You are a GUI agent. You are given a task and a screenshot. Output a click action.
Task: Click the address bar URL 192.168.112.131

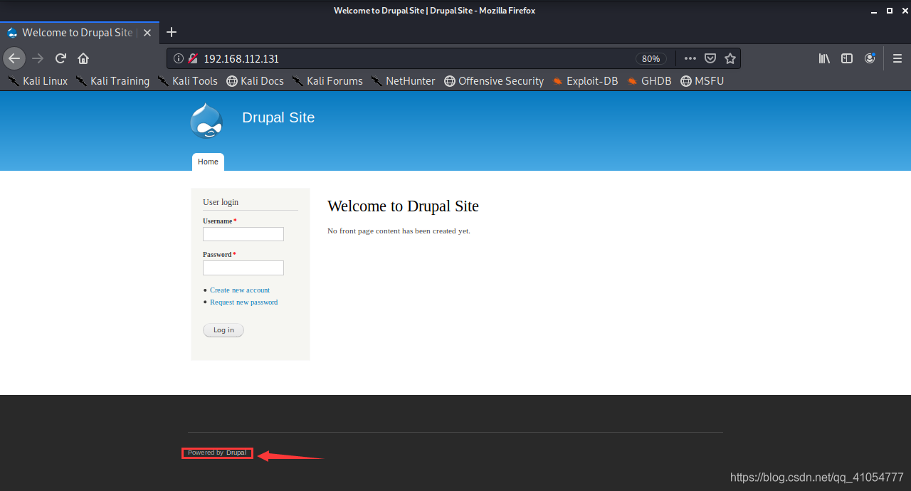(x=241, y=58)
